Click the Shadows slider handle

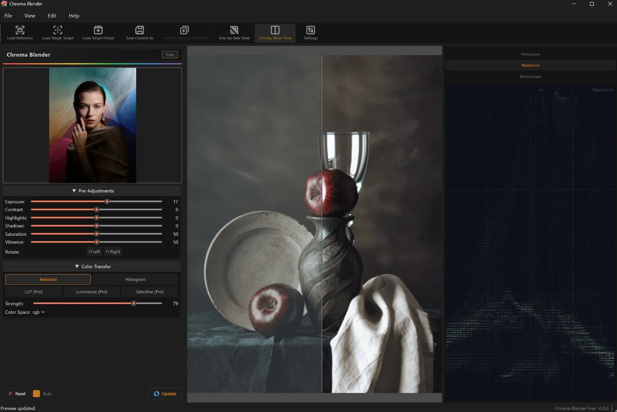tap(97, 226)
